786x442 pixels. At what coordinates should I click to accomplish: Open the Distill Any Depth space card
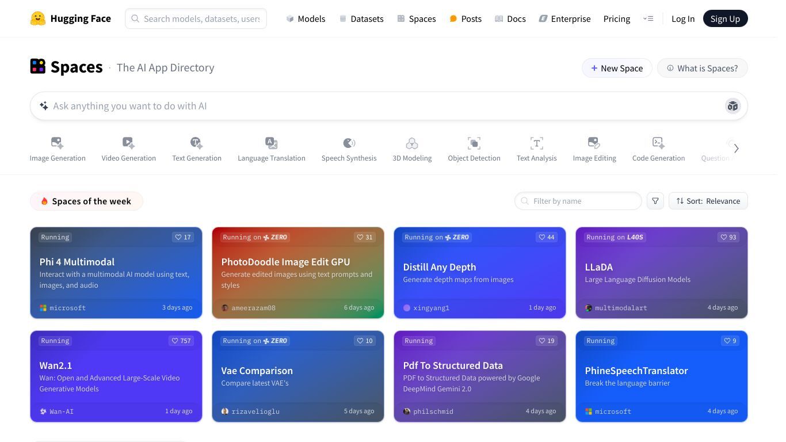tap(480, 273)
